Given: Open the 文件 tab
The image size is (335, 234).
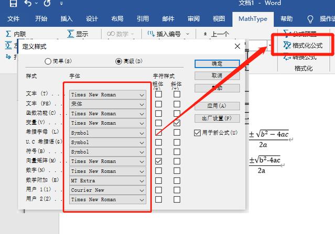Looking at the screenshot, I should pyautogui.click(x=13, y=19).
